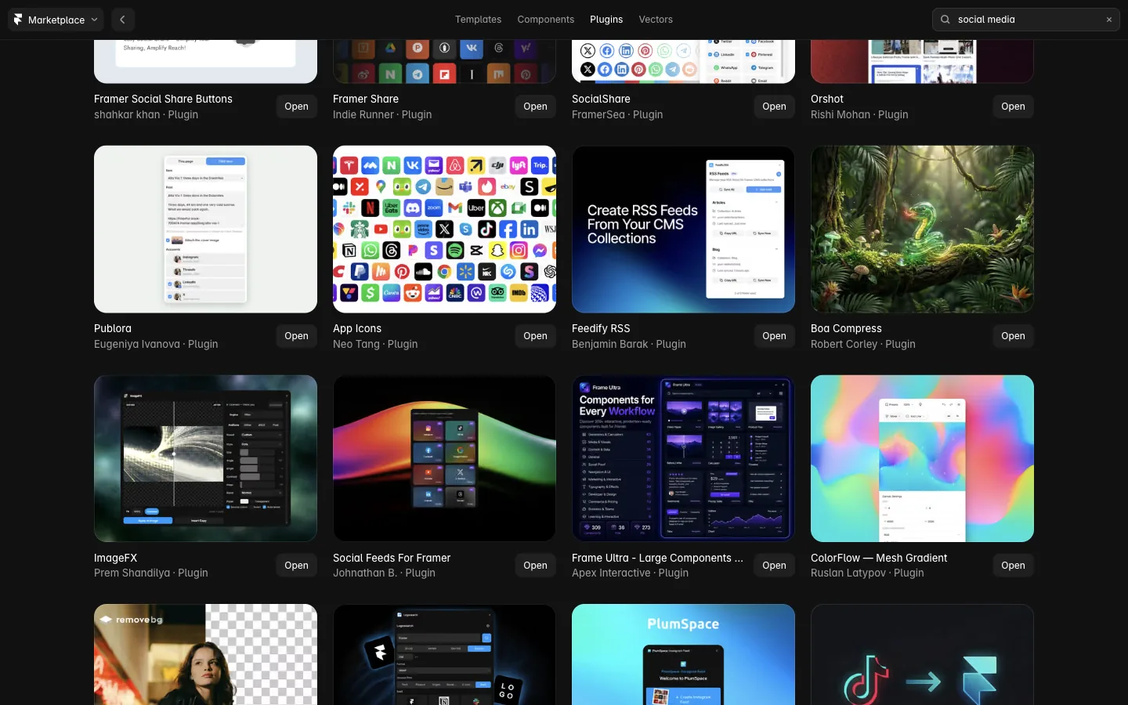Click the Feedify RSS preview thumbnail

pos(683,230)
